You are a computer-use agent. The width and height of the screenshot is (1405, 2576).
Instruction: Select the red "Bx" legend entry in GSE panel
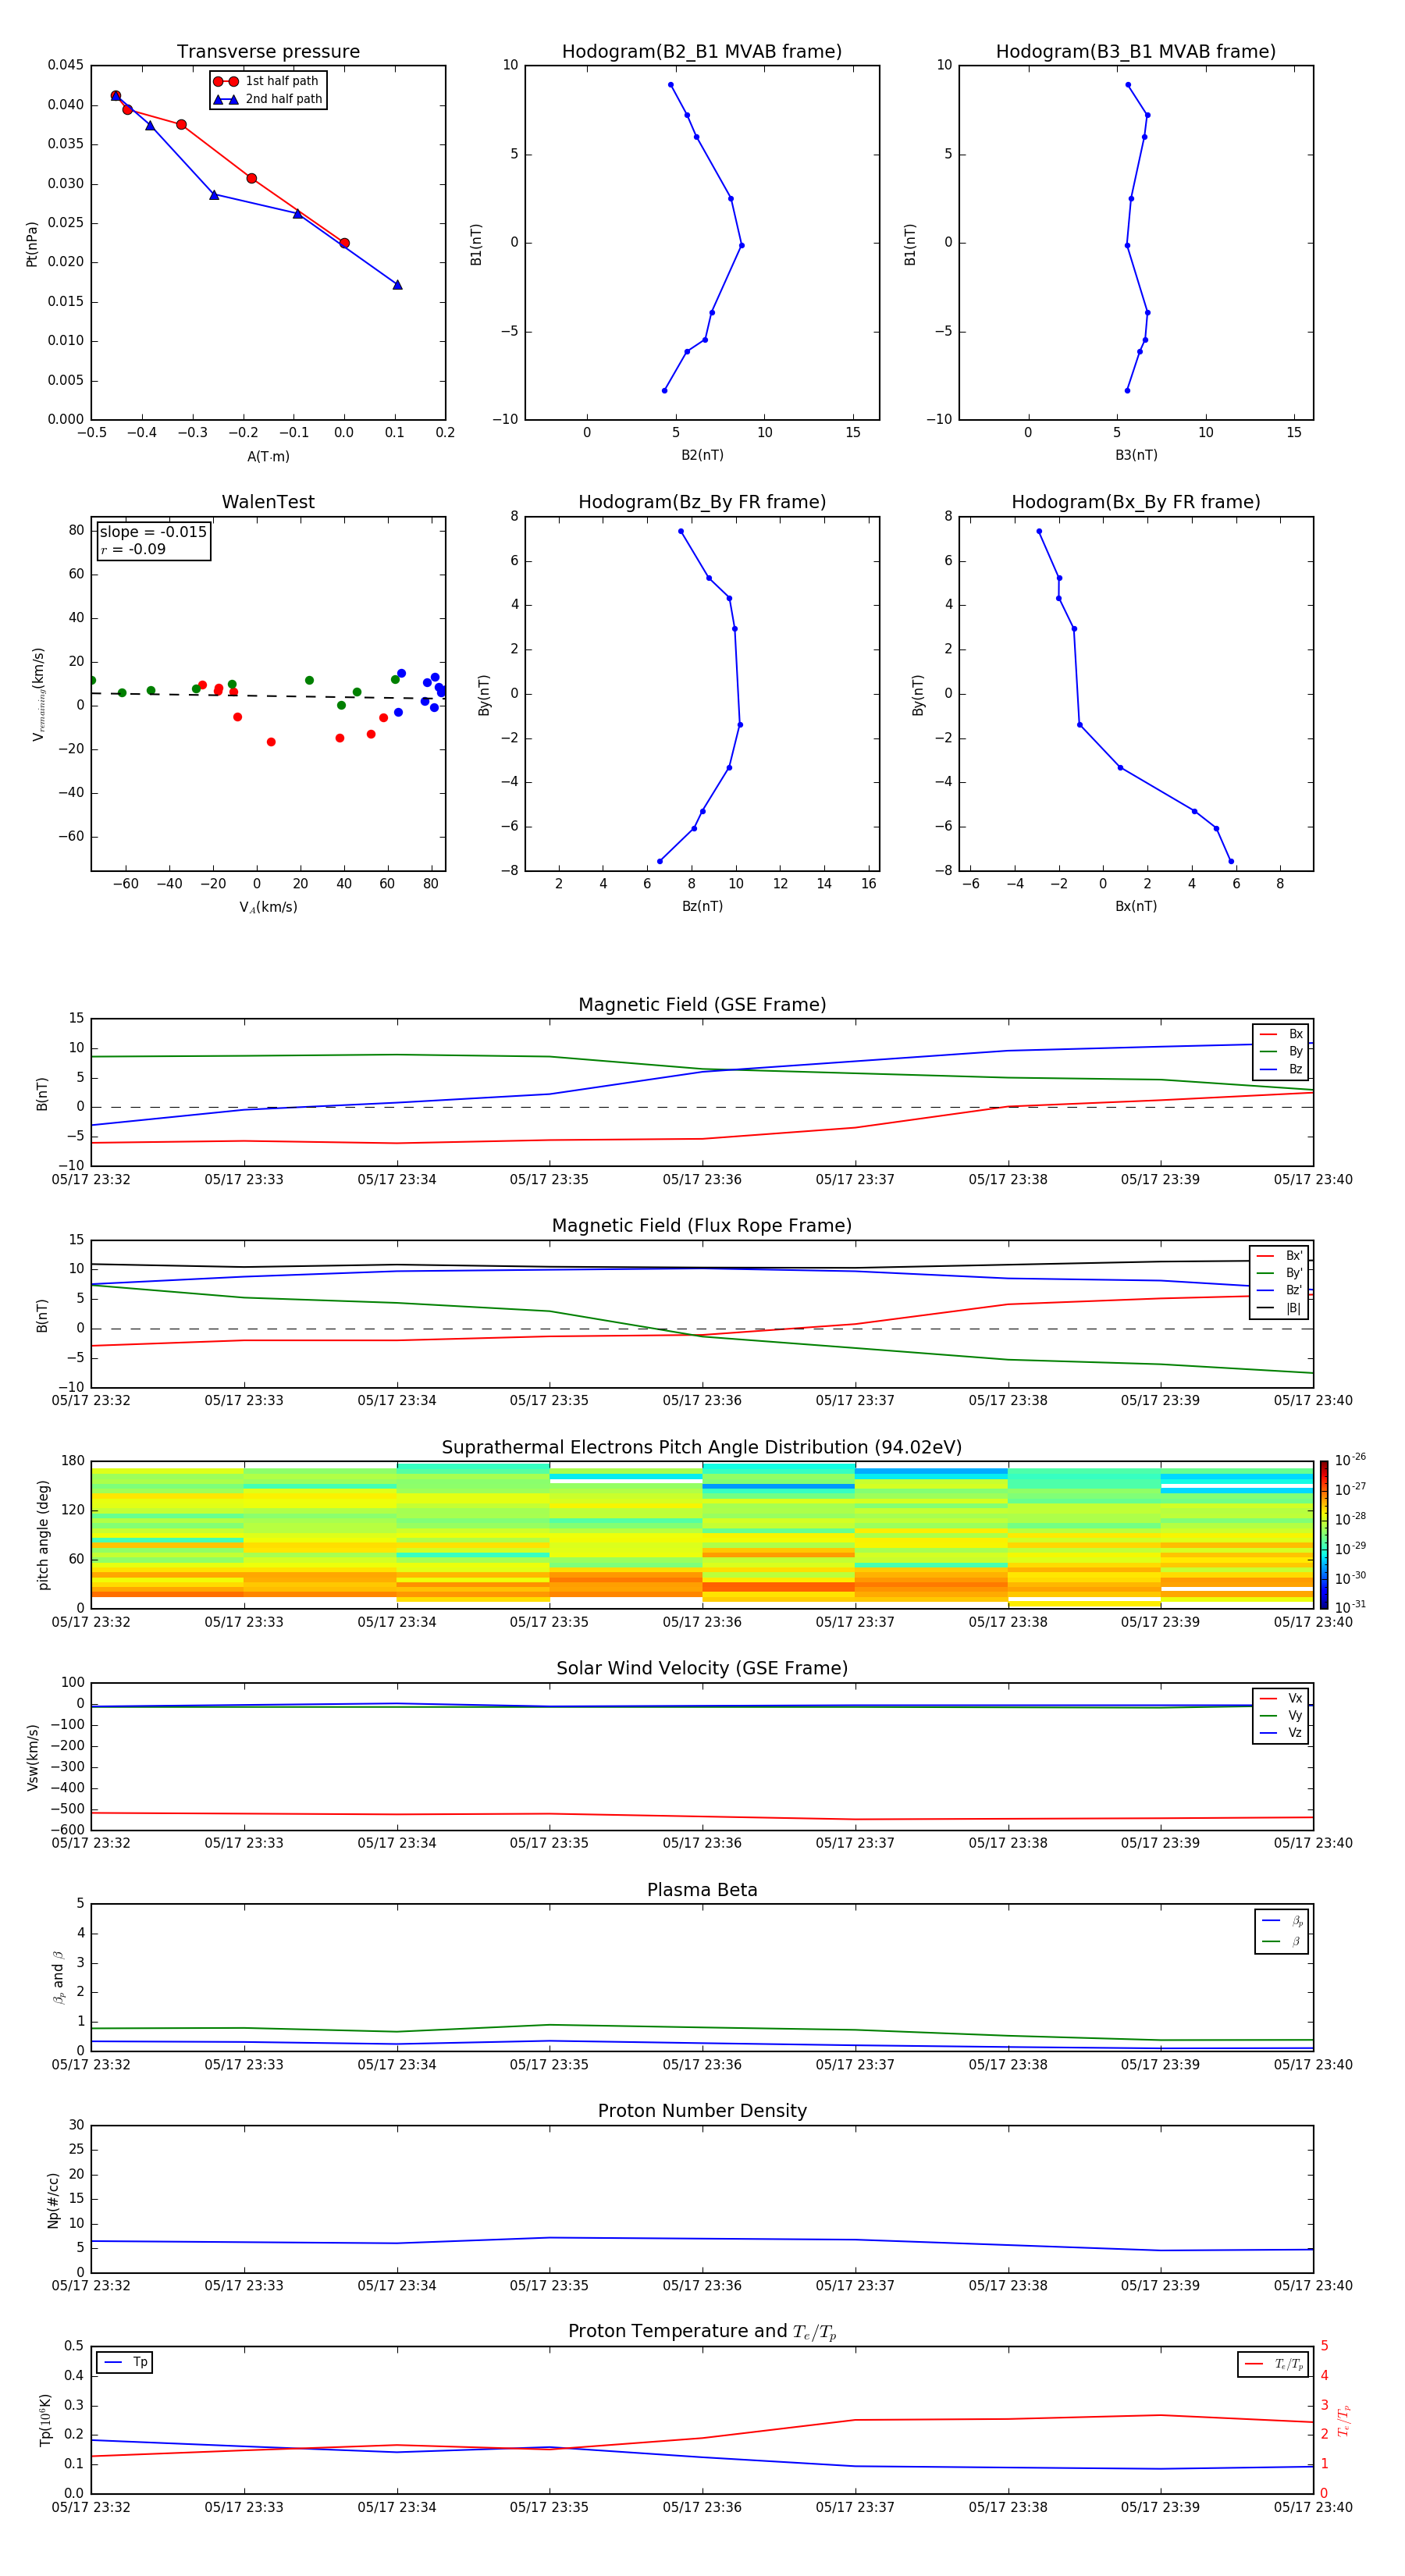click(1281, 1034)
